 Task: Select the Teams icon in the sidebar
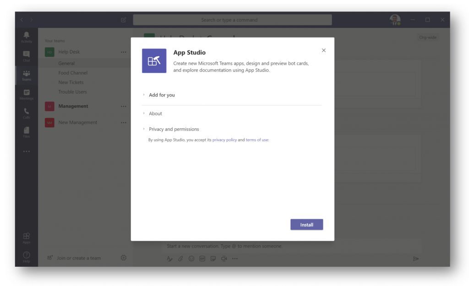coord(26,76)
